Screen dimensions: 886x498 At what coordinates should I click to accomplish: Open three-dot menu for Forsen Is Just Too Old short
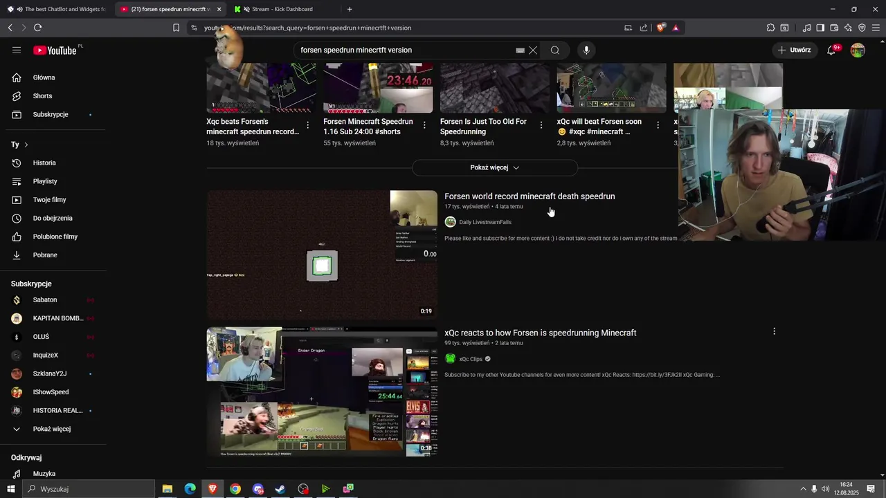541,125
